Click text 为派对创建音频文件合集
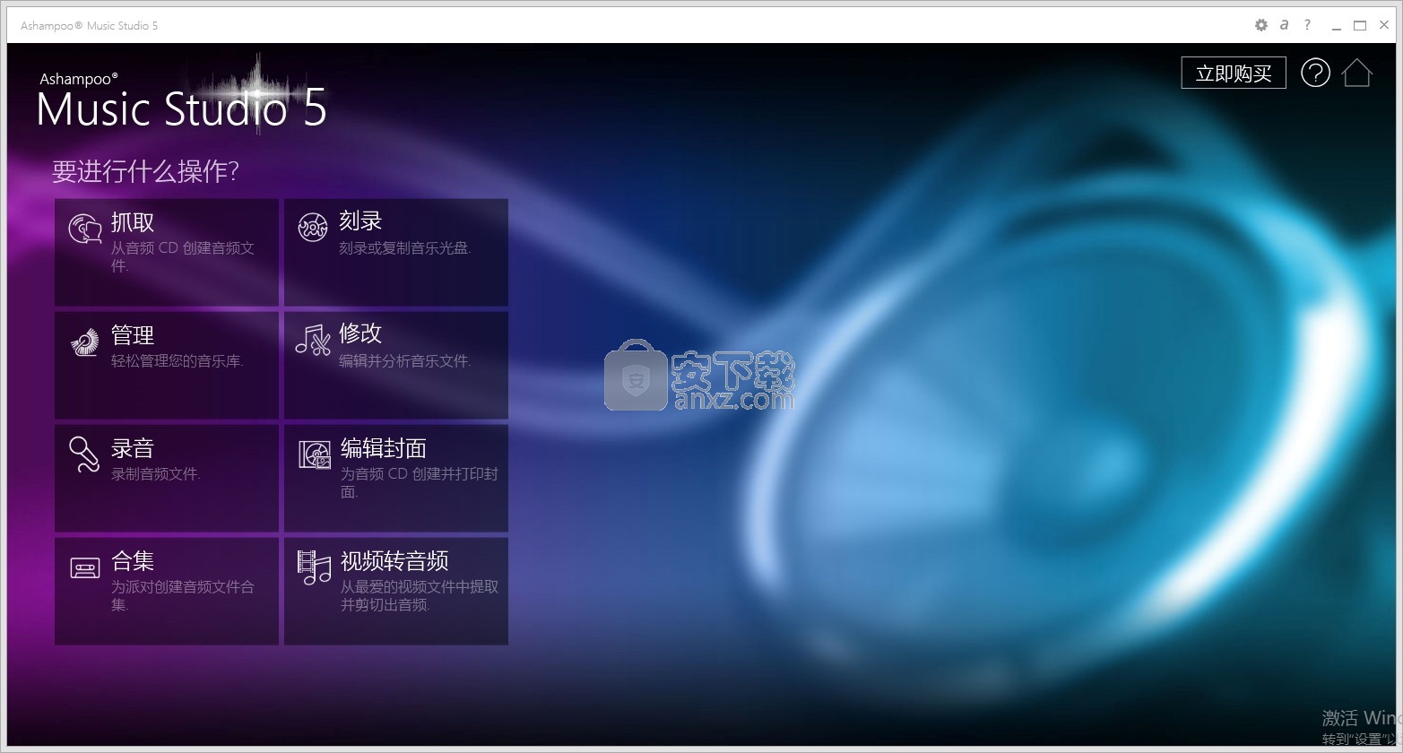 click(x=183, y=595)
